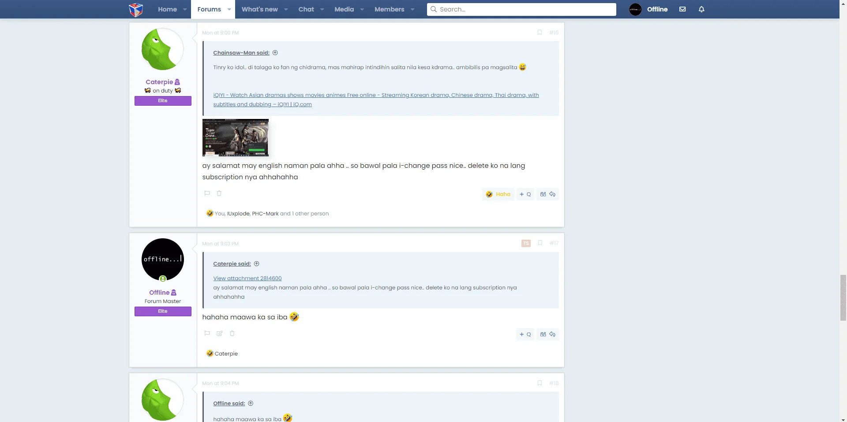Bookmark post #18
Screen dimensions: 847x422
pos(540,383)
